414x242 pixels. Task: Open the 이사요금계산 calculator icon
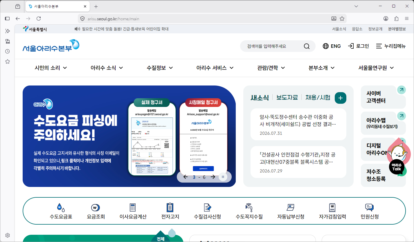tap(133, 208)
